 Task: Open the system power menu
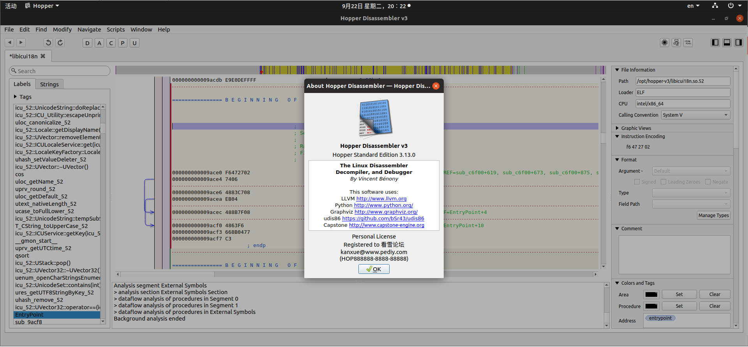(734, 6)
